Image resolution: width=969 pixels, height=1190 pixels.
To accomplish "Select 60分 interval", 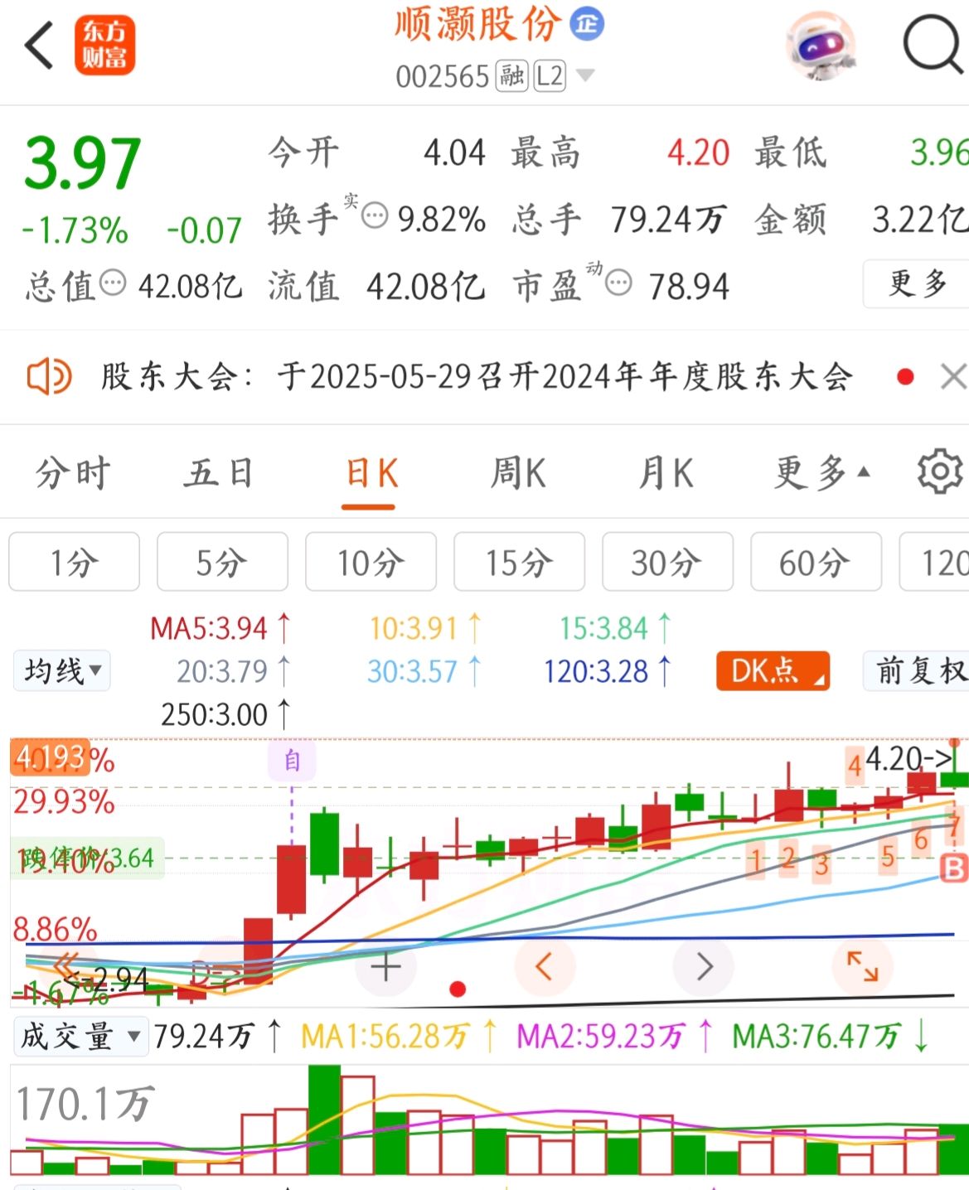I will point(816,562).
